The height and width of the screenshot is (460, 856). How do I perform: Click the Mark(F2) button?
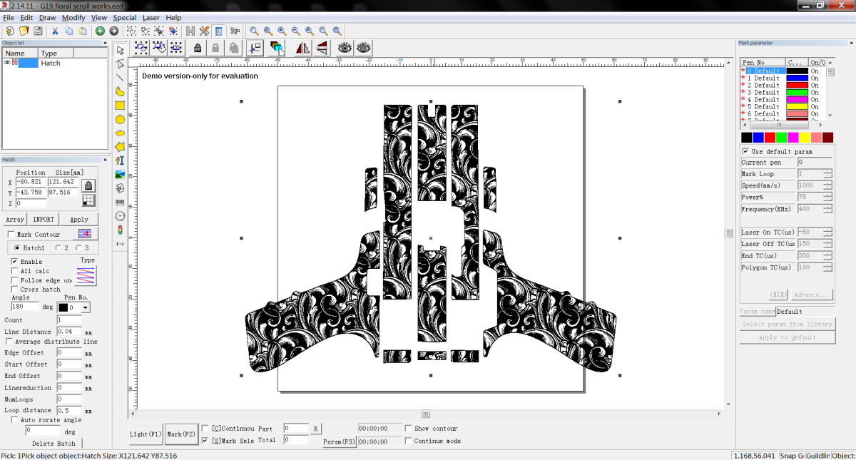[x=181, y=434]
